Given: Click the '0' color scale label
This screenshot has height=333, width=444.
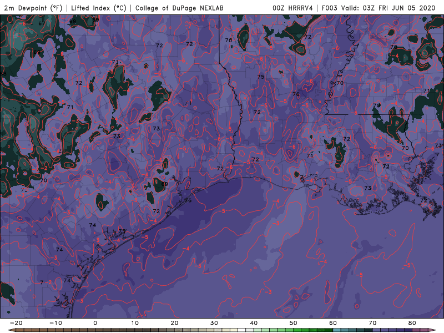Looking at the screenshot, I should click(x=95, y=323).
